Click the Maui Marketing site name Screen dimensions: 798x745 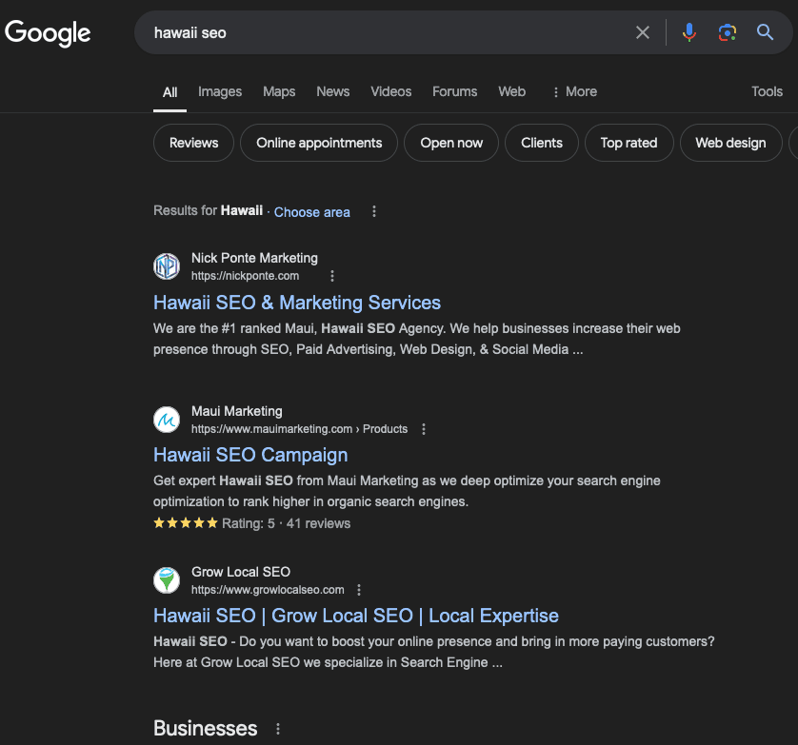[237, 411]
